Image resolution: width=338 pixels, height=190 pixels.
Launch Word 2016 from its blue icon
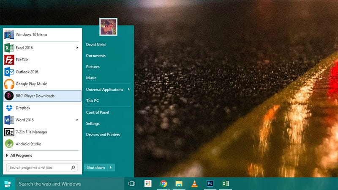9,120
